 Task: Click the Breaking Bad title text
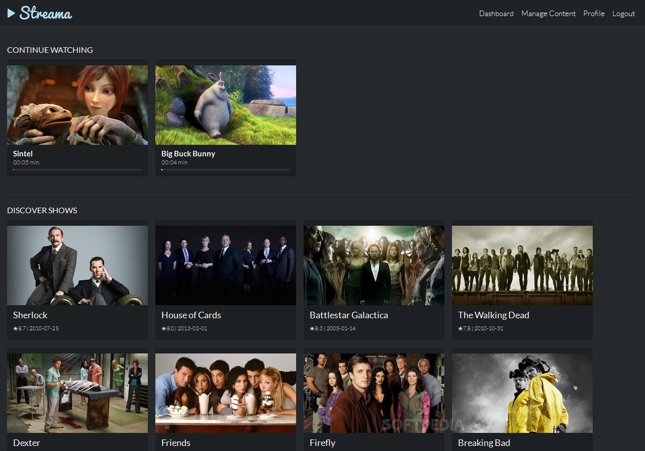click(x=484, y=443)
